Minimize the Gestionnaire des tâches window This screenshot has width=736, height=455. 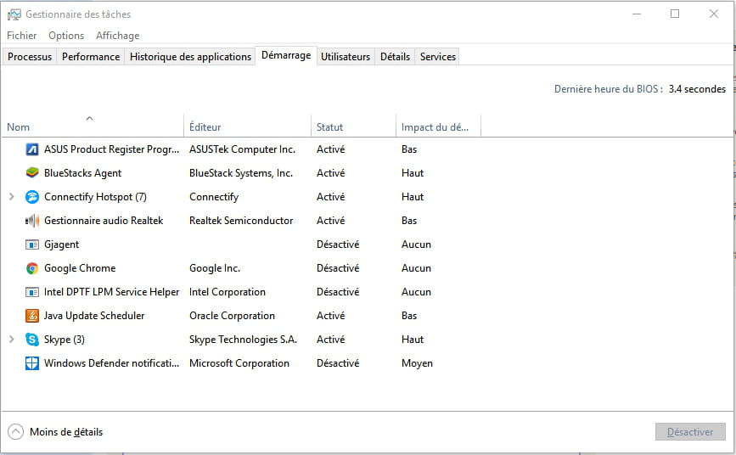tap(637, 14)
